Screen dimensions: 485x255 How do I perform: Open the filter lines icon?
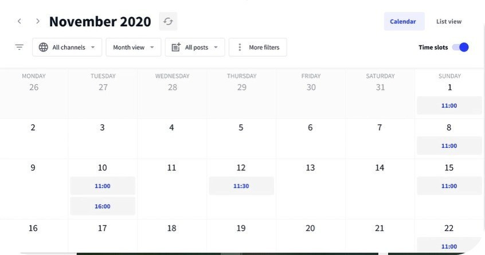point(19,48)
